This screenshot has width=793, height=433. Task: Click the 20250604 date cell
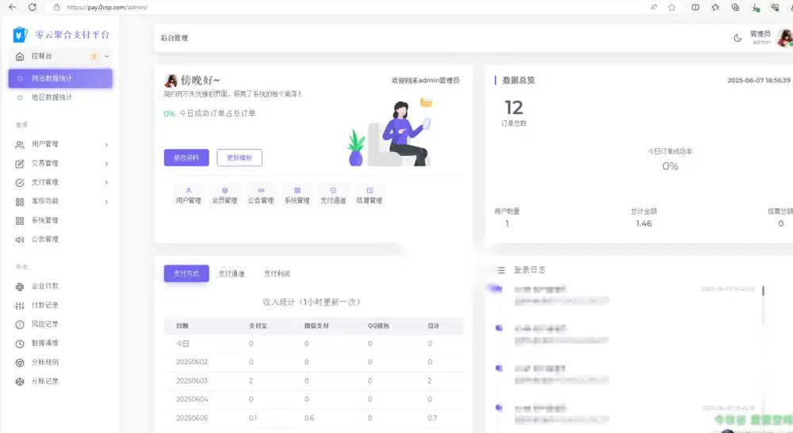192,399
